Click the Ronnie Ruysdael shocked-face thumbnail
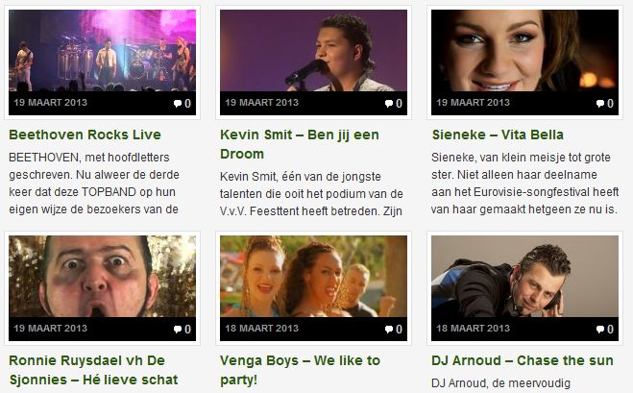 click(102, 277)
